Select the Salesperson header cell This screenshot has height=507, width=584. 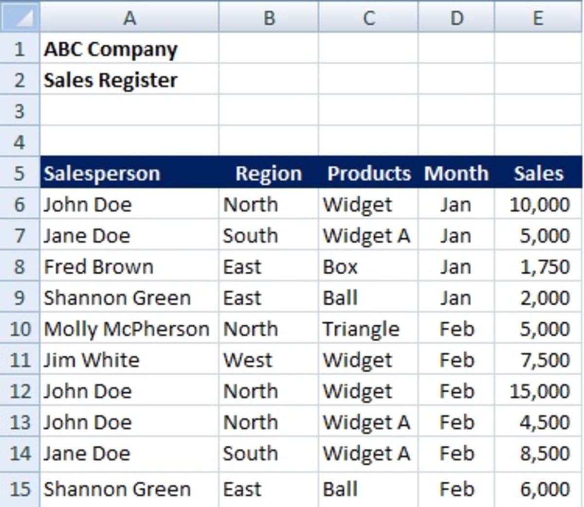[129, 173]
